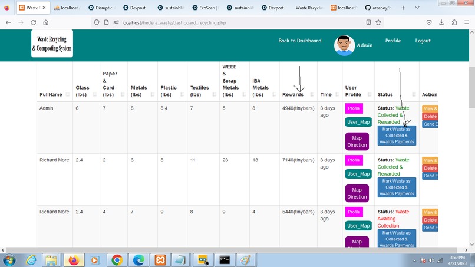
Task: Open Firefox icon on taskbar
Action: pyautogui.click(x=74, y=260)
